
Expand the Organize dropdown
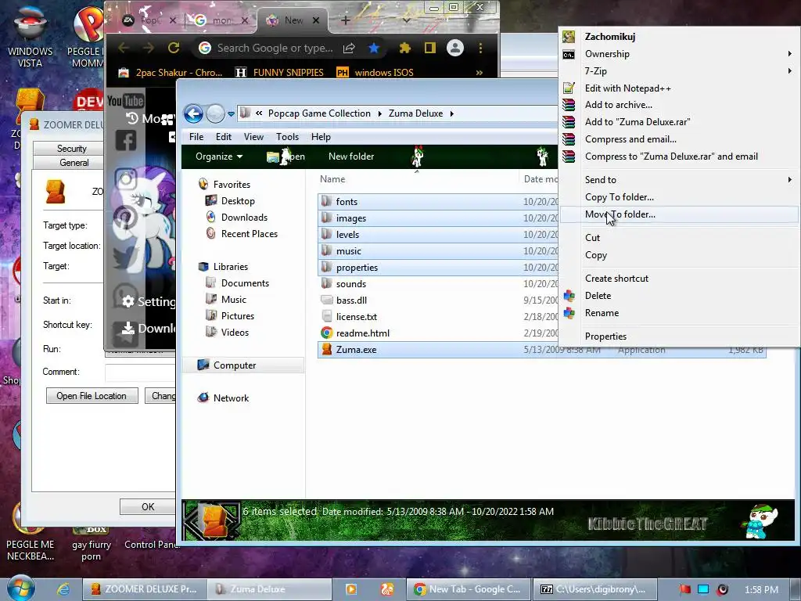pyautogui.click(x=219, y=157)
